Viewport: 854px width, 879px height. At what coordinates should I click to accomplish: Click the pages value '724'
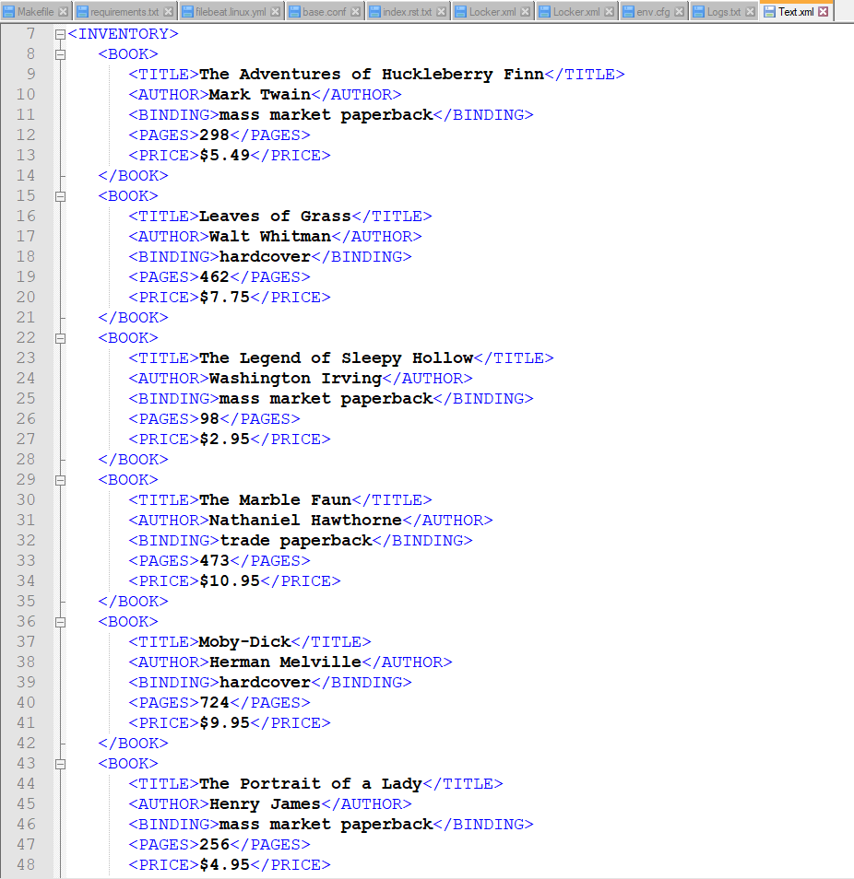[x=214, y=702]
